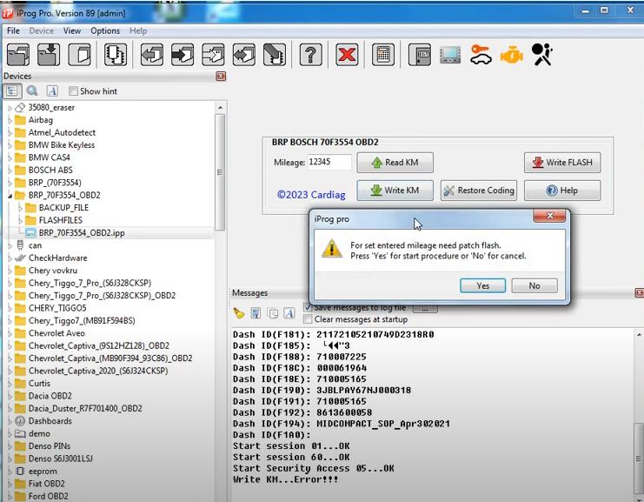This screenshot has width=644, height=502.
Task: Click the Restore Coding button
Action: tap(479, 191)
